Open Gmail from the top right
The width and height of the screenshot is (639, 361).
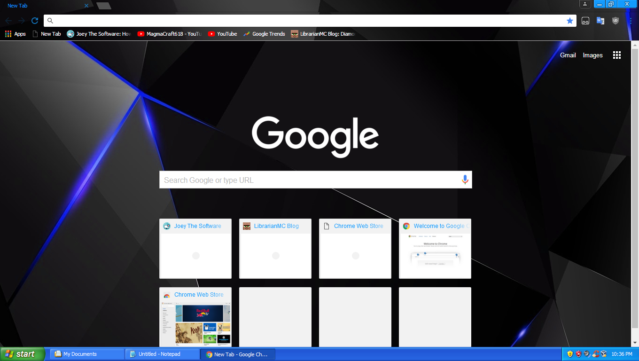[x=567, y=55]
